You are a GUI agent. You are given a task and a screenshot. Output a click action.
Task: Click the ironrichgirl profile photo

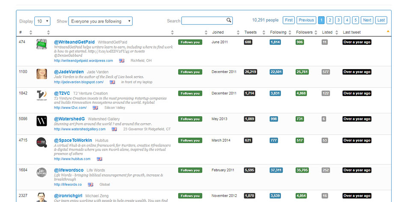(x=42, y=197)
